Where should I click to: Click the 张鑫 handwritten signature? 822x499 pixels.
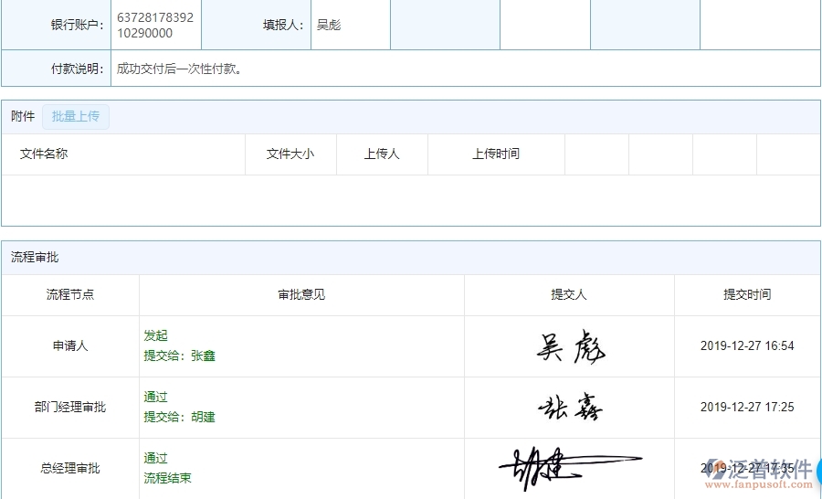[570, 408]
